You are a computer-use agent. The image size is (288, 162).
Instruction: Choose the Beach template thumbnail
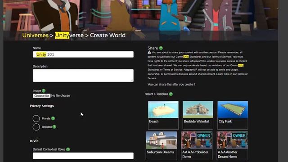click(x=163, y=115)
